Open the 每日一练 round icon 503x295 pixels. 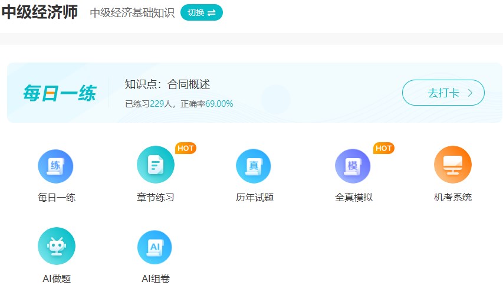55,166
